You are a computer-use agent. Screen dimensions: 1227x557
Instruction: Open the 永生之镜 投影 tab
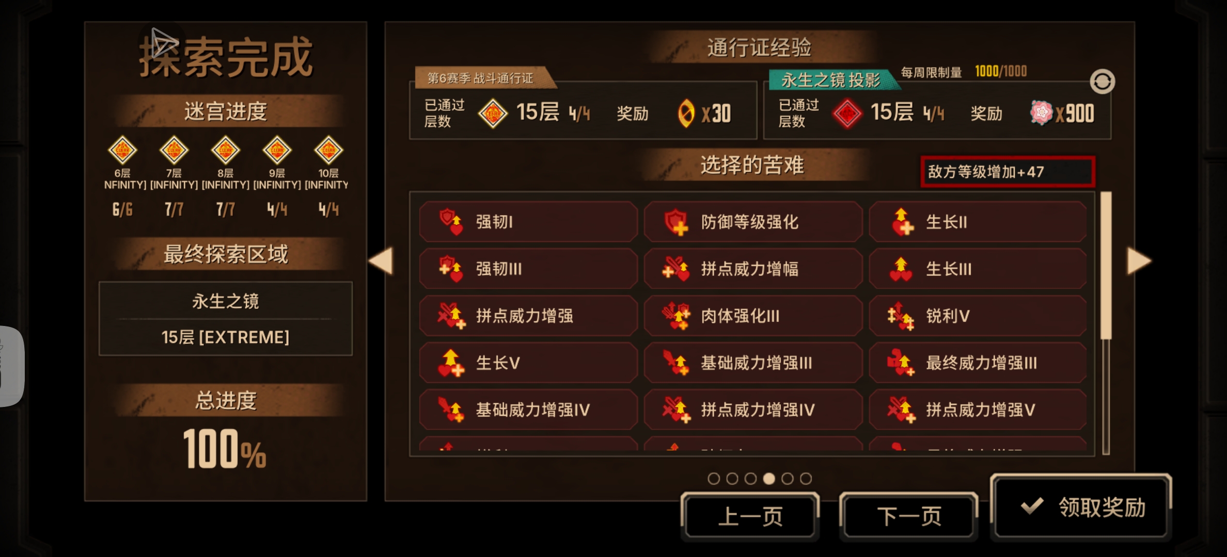831,80
